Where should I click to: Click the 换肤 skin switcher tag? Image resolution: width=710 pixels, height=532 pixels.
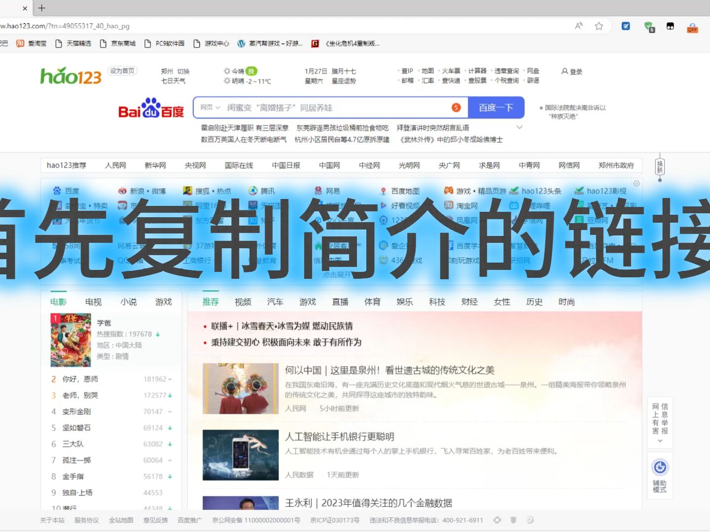(660, 166)
